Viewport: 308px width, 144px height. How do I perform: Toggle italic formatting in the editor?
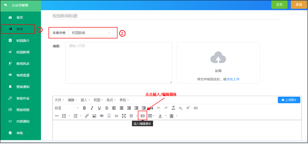click(92, 108)
